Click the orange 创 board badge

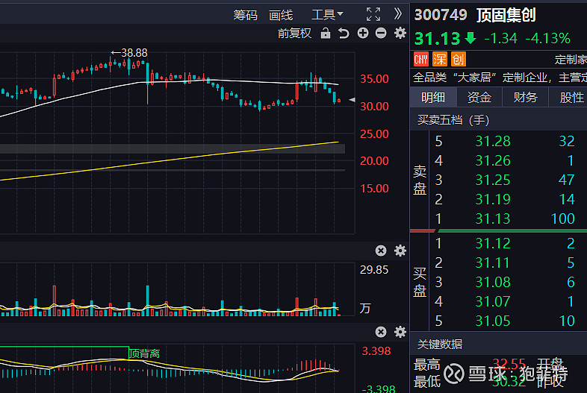(459, 59)
